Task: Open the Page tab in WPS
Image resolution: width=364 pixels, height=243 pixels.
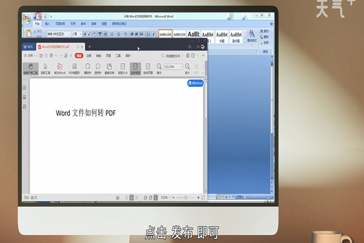Action: coord(109,55)
